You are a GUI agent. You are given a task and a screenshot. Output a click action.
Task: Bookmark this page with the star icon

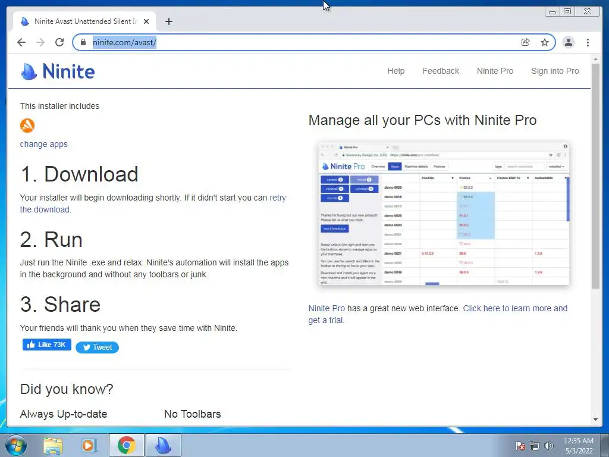[545, 42]
